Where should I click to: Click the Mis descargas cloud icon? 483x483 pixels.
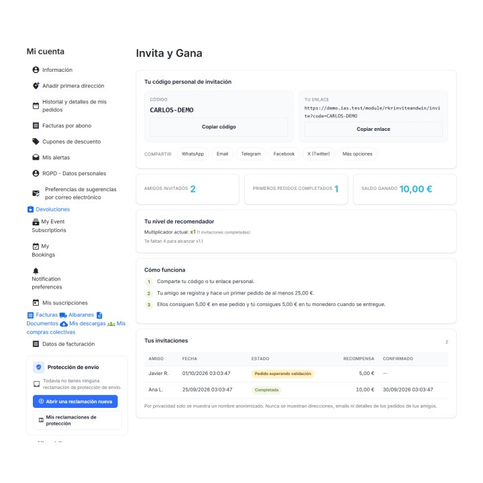click(x=64, y=324)
